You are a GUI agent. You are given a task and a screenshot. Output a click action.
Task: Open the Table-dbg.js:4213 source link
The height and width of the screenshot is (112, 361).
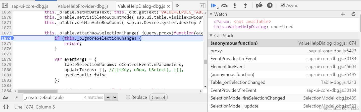pyautogui.click(x=339, y=82)
